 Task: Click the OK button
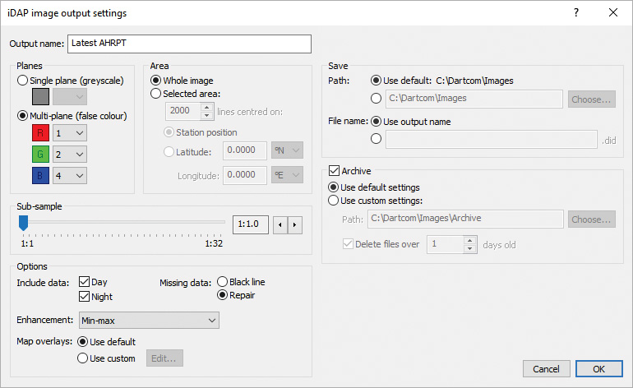pos(598,368)
